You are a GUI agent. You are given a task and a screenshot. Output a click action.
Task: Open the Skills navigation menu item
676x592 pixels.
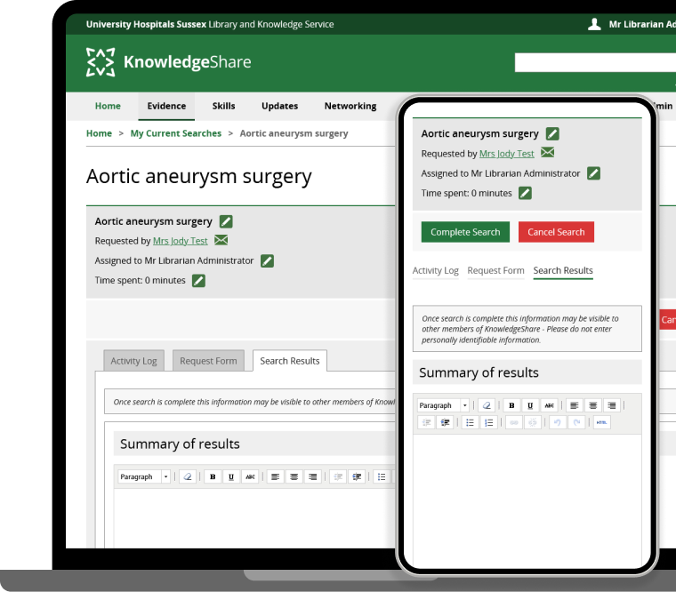223,106
